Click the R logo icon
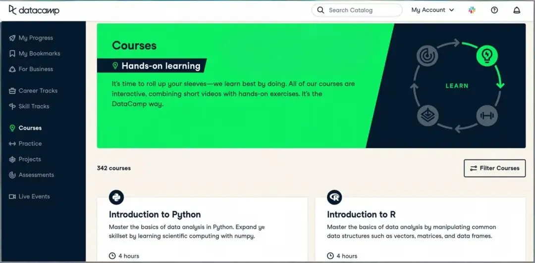 (334, 197)
